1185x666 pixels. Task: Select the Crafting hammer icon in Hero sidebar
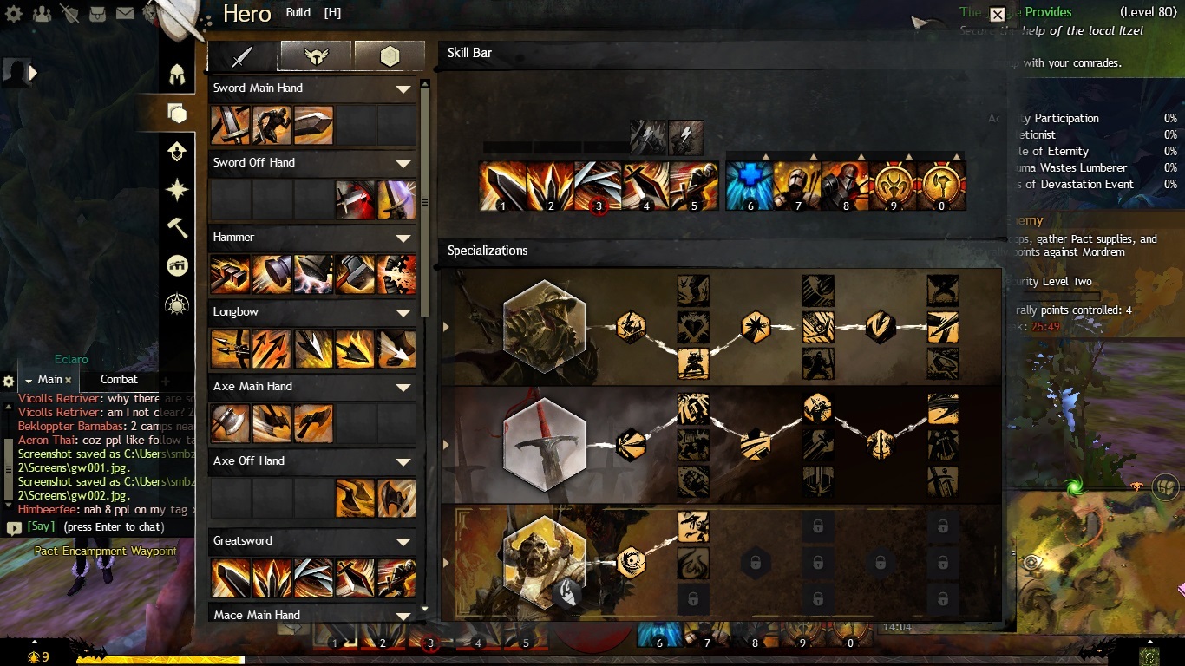pos(177,226)
